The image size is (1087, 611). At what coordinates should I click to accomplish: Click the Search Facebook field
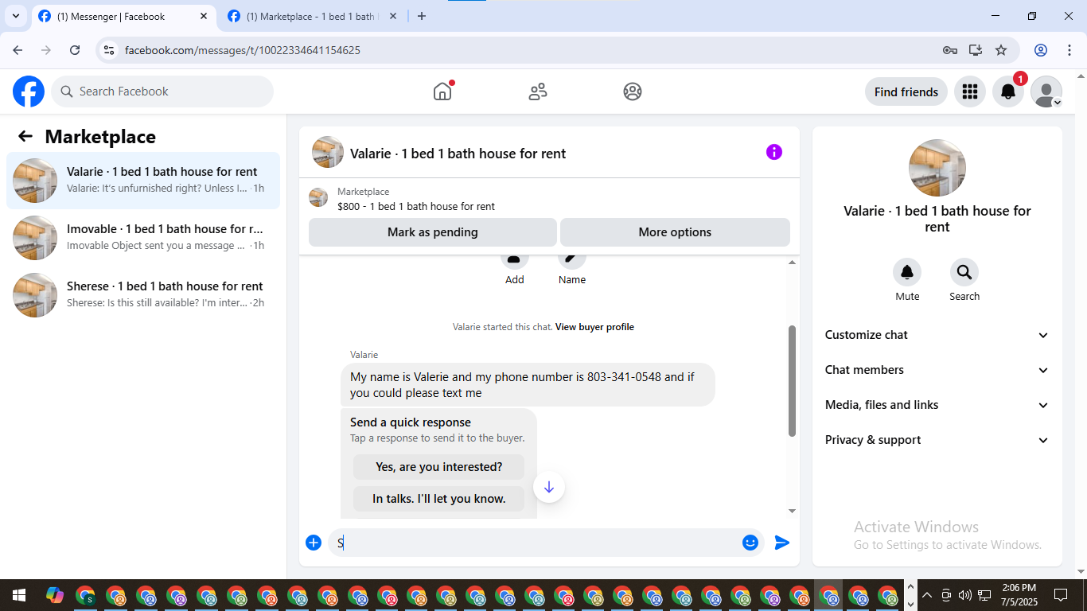(162, 91)
